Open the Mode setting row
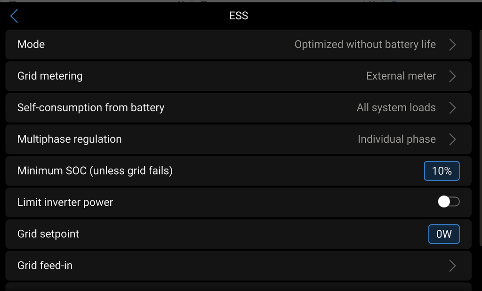This screenshot has height=291, width=482. tap(188, 44)
